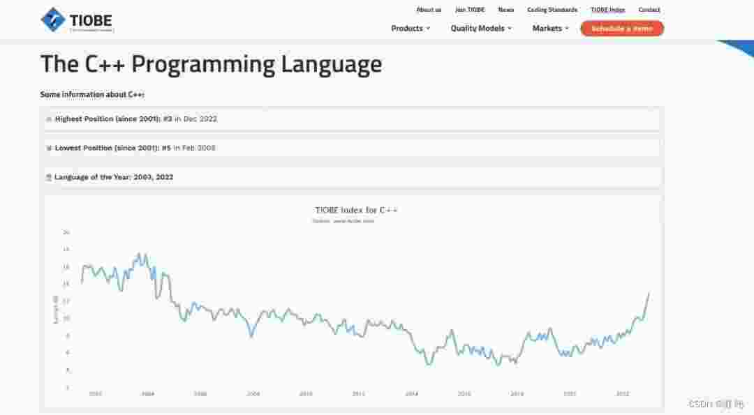Click the Highest Position arrow icon
Image resolution: width=754 pixels, height=415 pixels.
[49, 119]
